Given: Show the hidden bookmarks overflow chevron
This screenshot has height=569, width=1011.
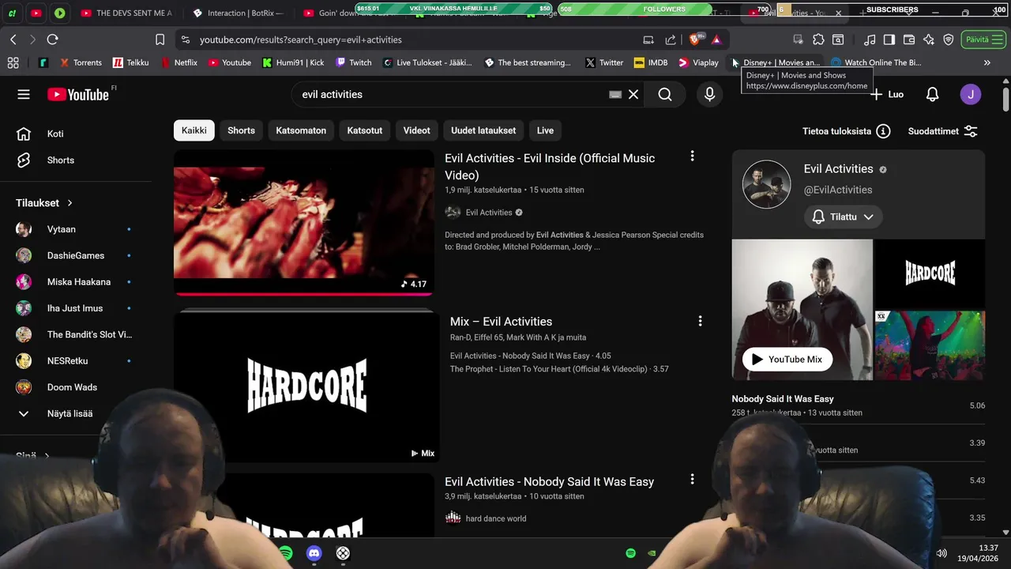Looking at the screenshot, I should [x=987, y=62].
